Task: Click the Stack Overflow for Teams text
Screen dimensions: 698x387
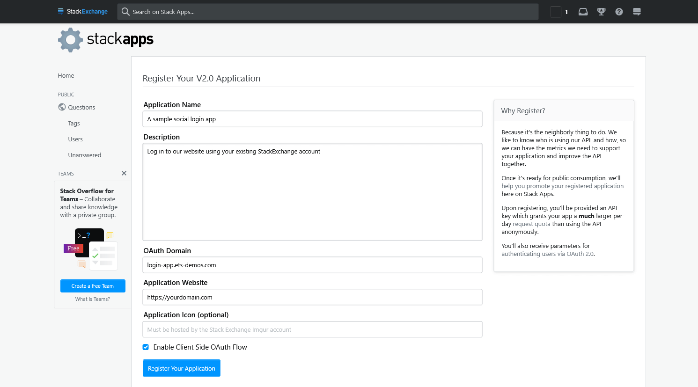Action: (x=87, y=195)
